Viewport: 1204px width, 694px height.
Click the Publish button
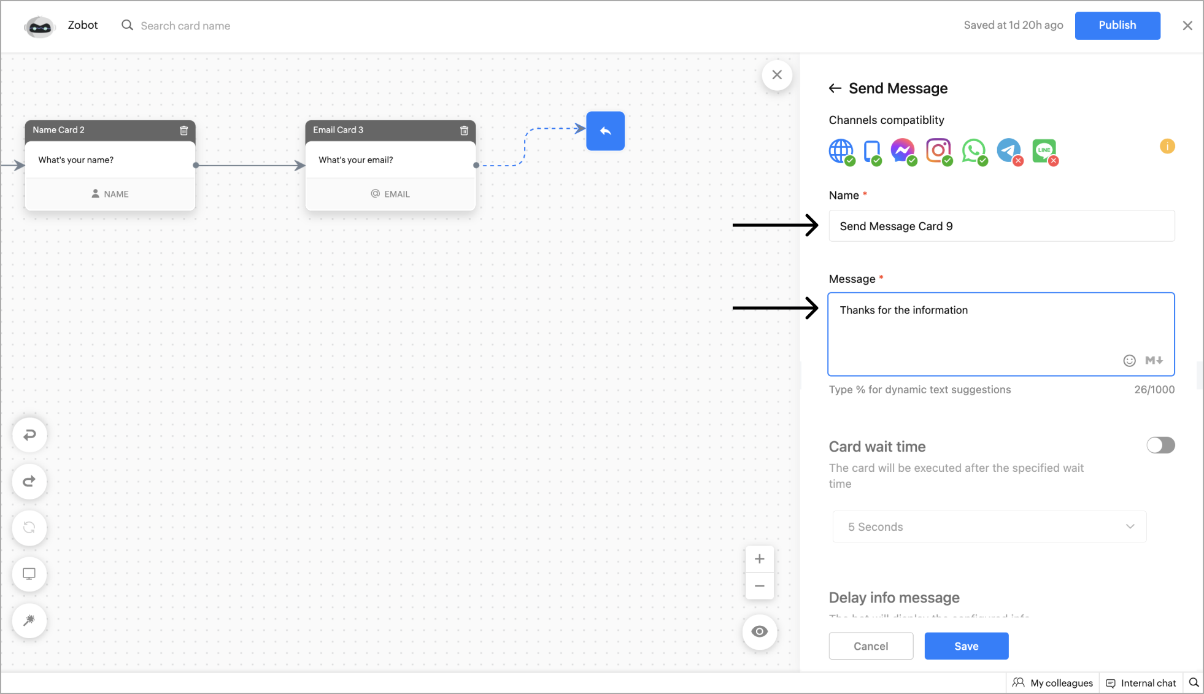1117,25
